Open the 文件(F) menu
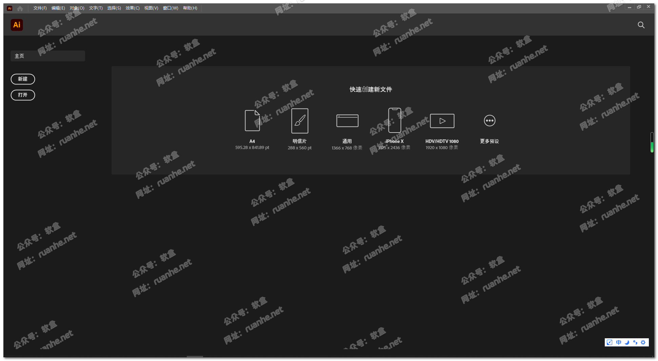This screenshot has height=361, width=658. [40, 8]
